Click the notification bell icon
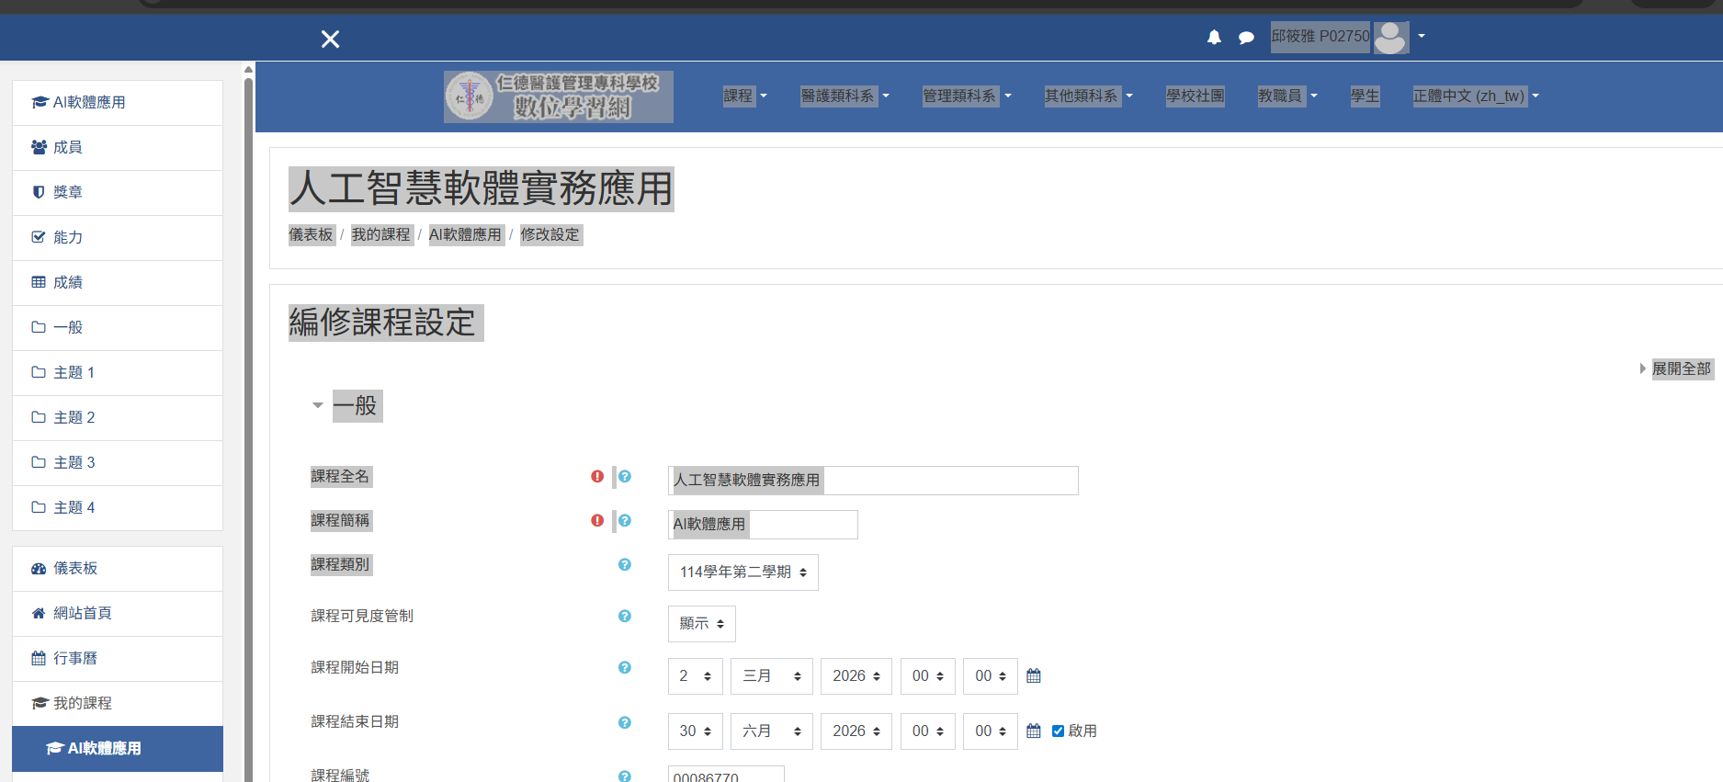This screenshot has height=782, width=1723. 1214,38
